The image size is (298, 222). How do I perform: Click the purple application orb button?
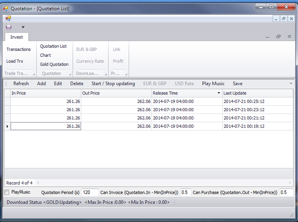(x=9, y=27)
